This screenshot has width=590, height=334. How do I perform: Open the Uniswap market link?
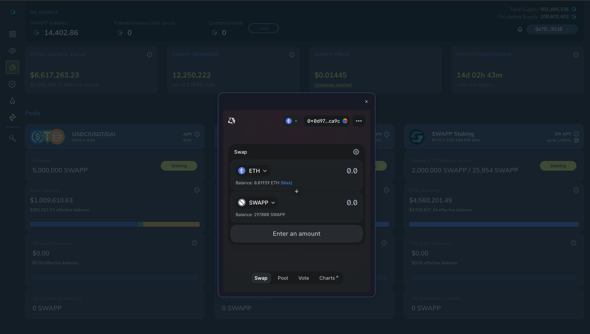point(333,85)
